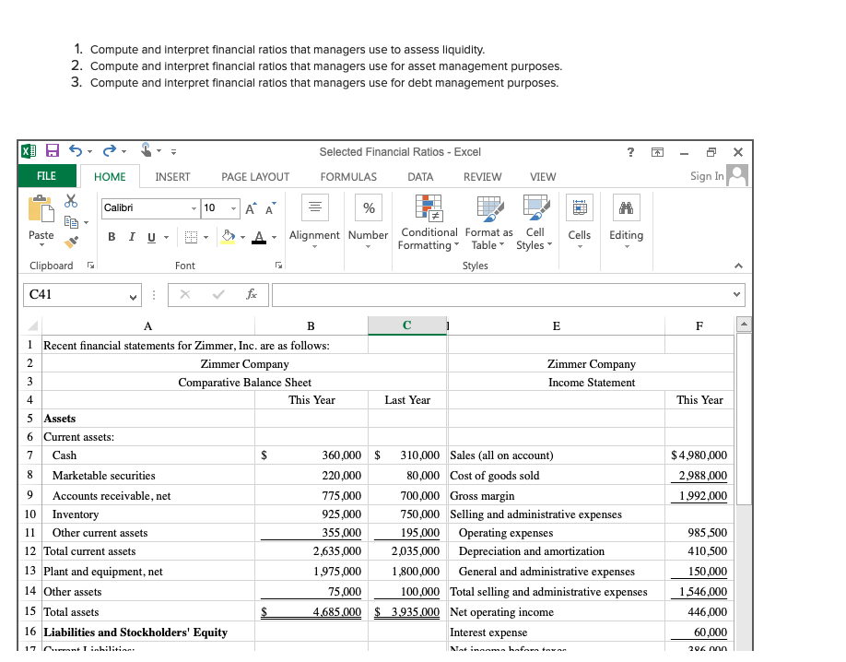Screen dimensions: 846x662
Task: Click the Insert Function fx icon
Action: [x=252, y=294]
